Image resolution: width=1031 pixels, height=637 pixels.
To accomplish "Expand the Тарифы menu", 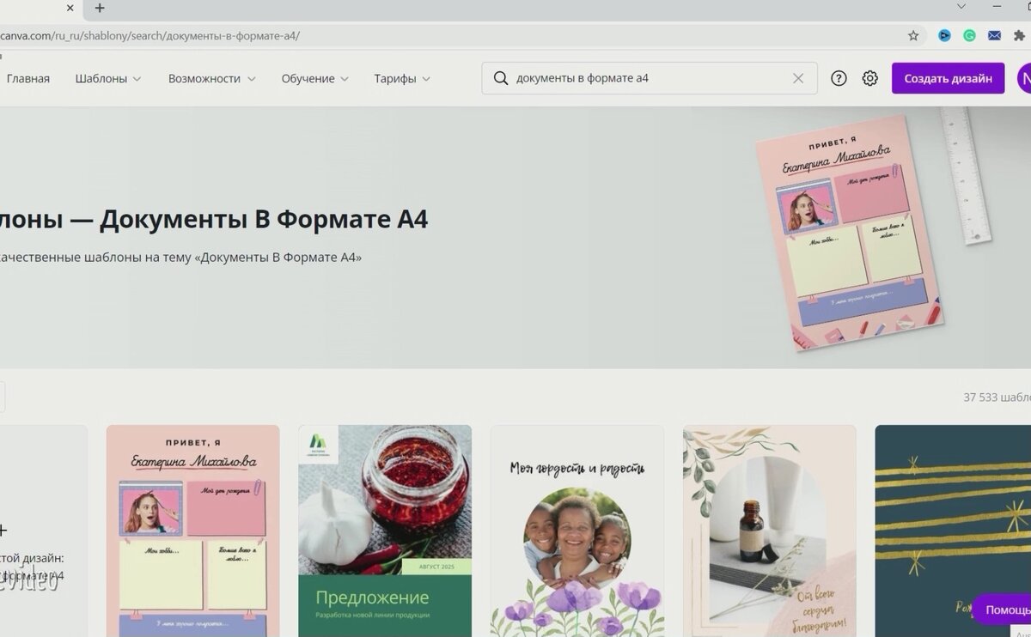I will pos(402,78).
